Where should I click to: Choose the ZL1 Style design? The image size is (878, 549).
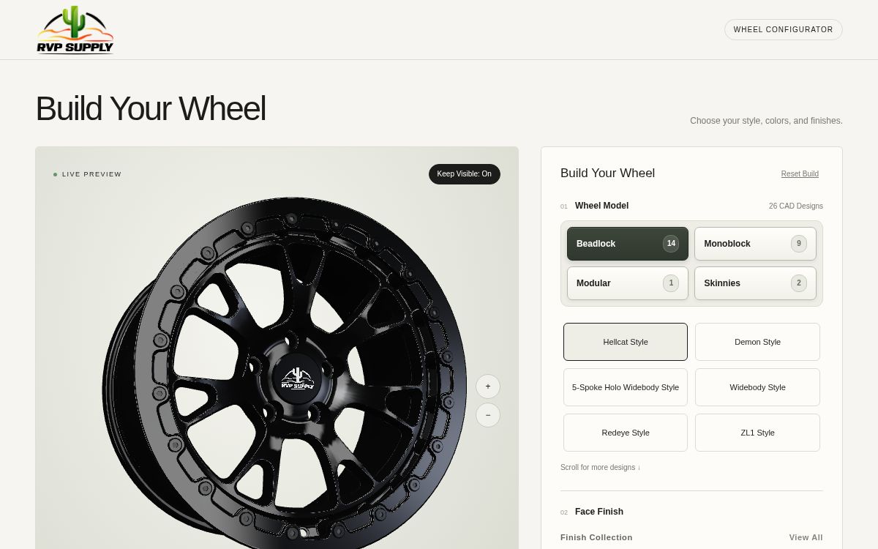(x=757, y=433)
